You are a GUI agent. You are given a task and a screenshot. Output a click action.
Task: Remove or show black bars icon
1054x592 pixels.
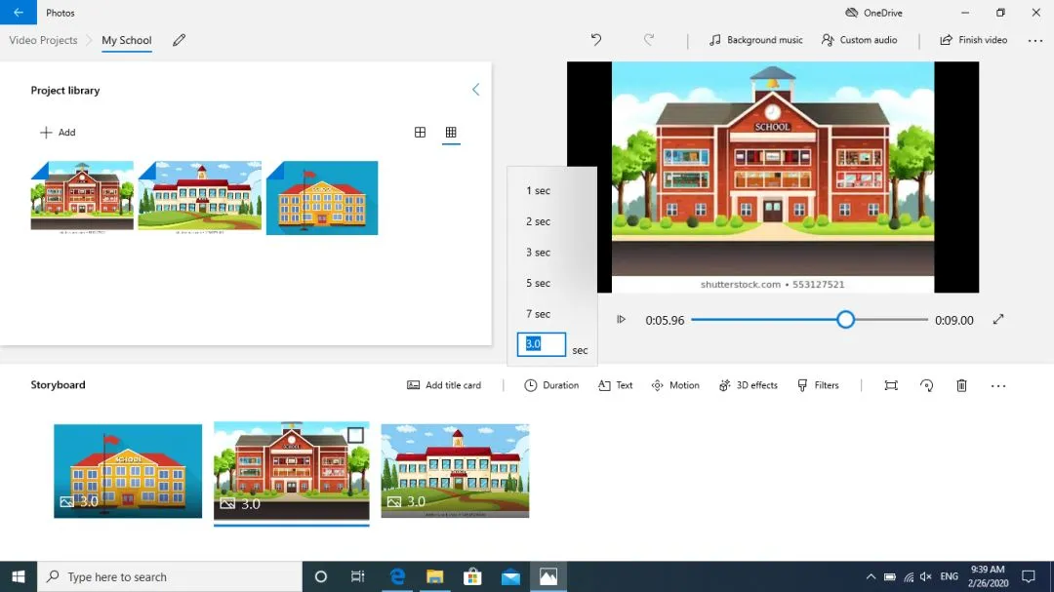891,385
